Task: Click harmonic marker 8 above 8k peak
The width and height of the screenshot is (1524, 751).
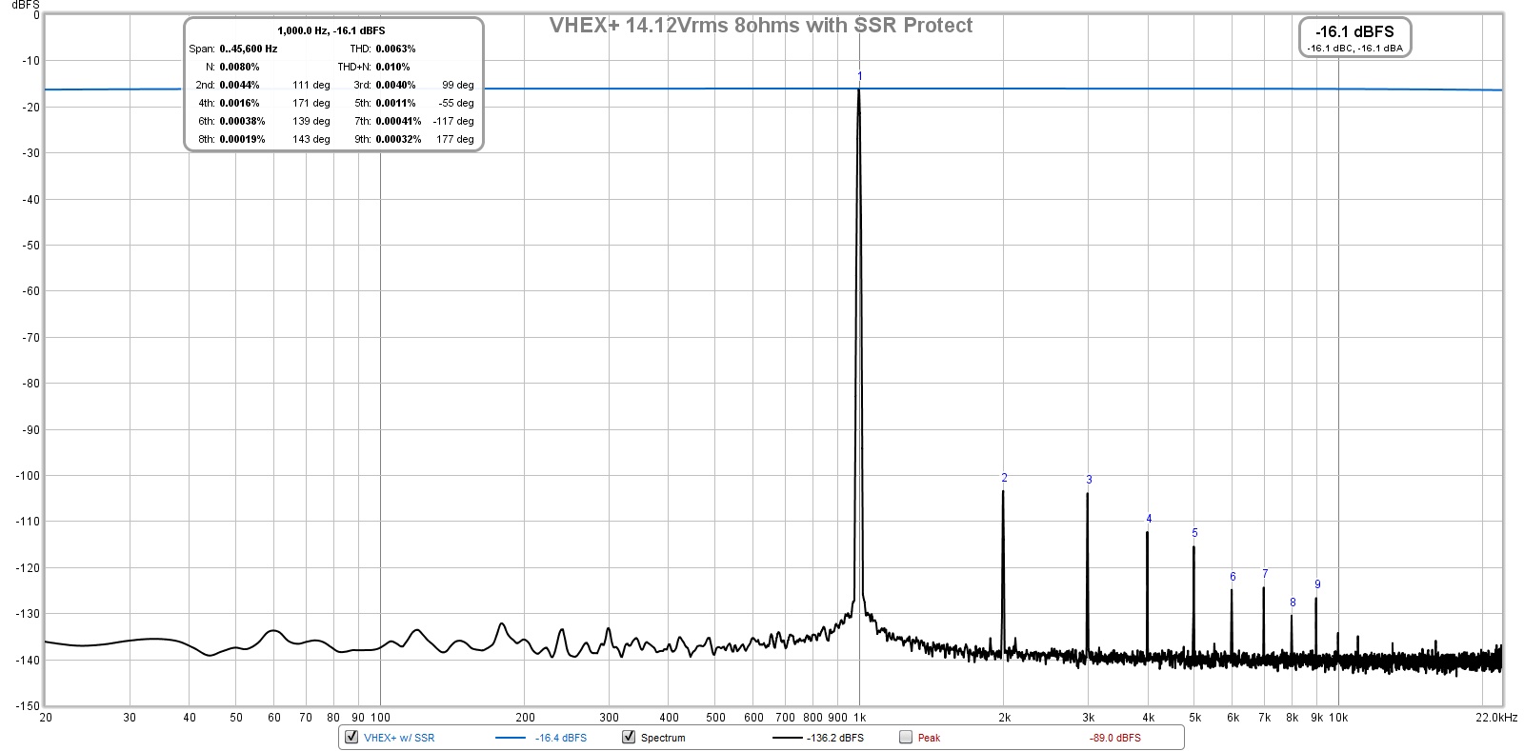Action: (1293, 603)
